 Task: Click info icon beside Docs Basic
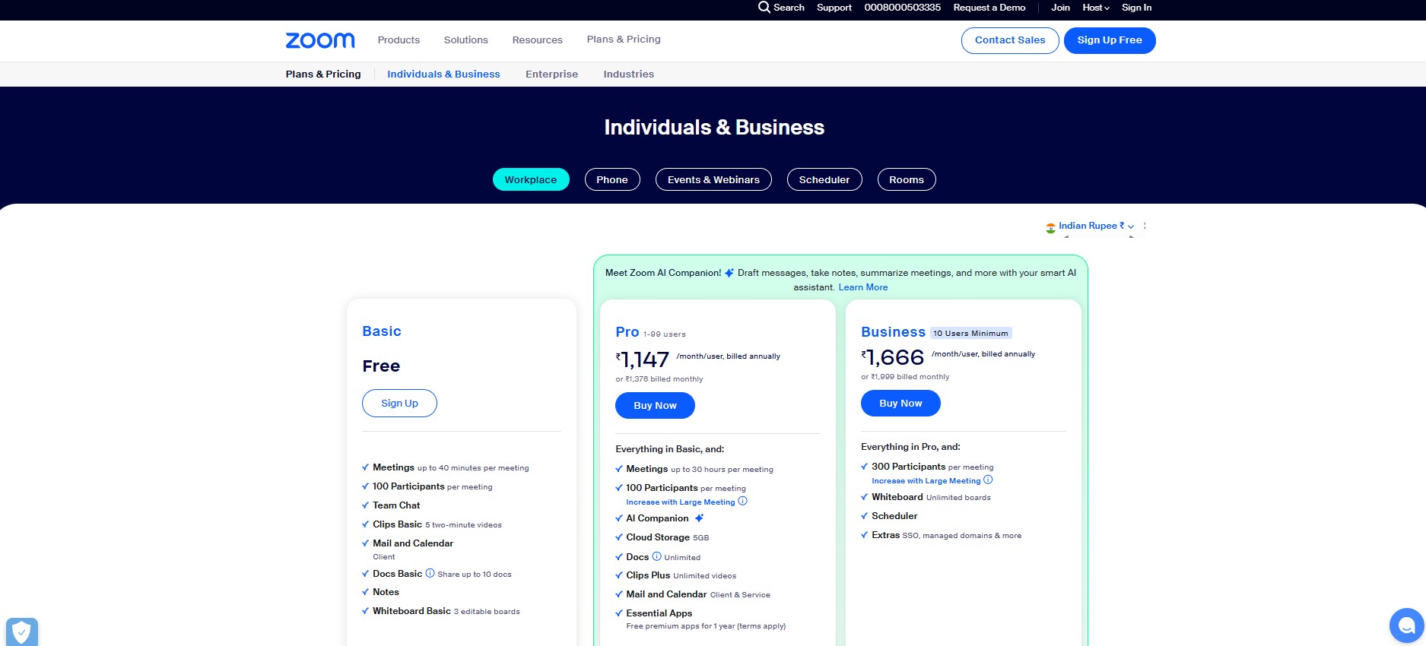click(x=430, y=573)
